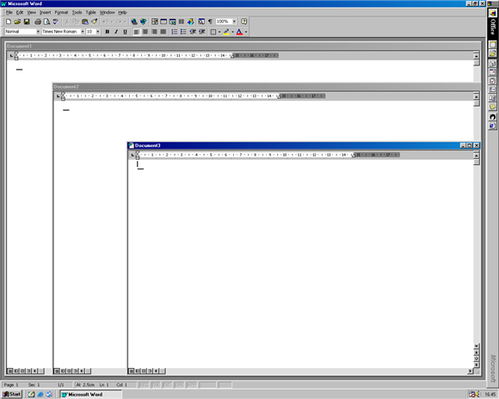Click the Insert Hyperlink globe icon
The height and width of the screenshot is (399, 499).
point(134,21)
